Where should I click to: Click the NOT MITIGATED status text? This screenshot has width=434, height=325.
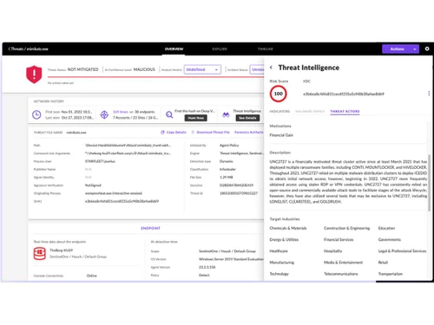click(82, 69)
